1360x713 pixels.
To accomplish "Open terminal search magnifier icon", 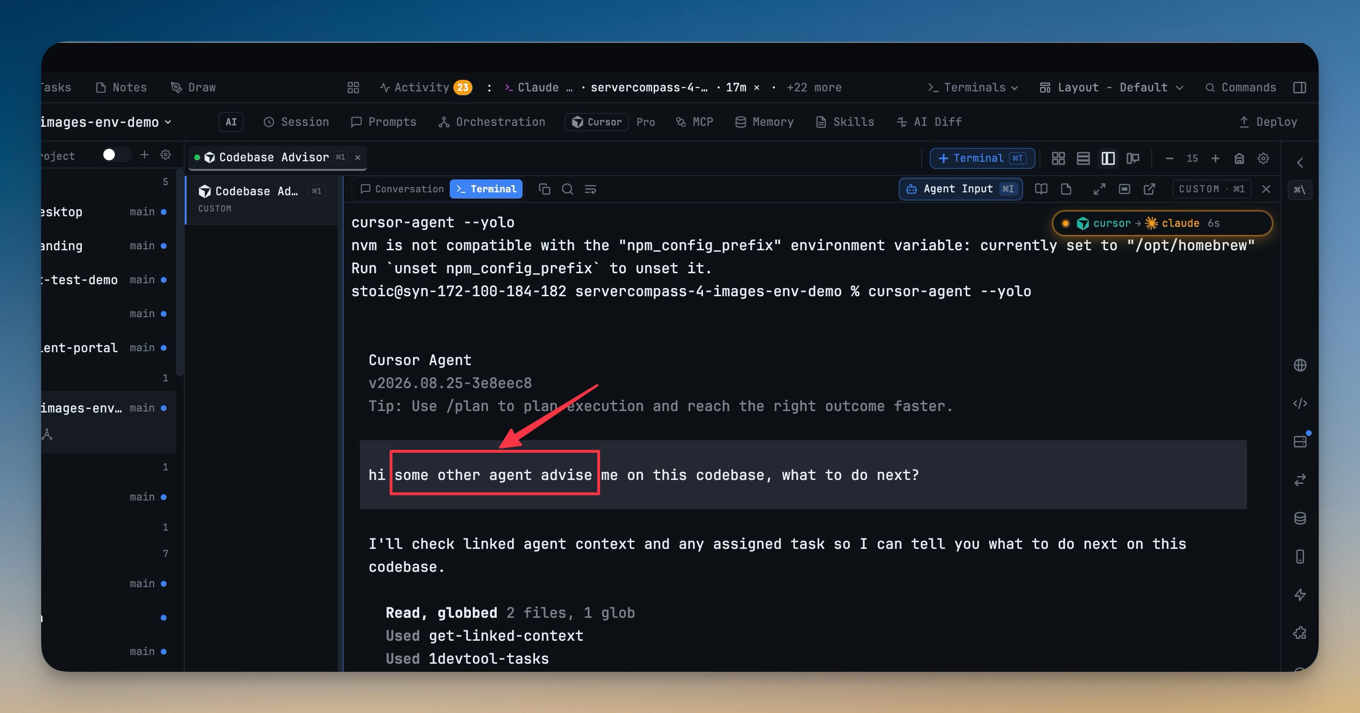I will coord(568,189).
